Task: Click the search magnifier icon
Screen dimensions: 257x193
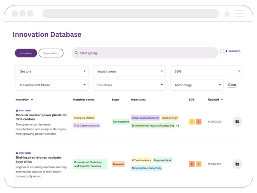Action: click(x=76, y=53)
